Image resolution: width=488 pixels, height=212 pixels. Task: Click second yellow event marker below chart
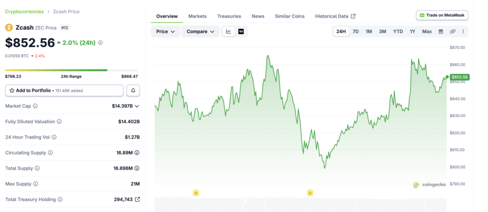(x=310, y=193)
